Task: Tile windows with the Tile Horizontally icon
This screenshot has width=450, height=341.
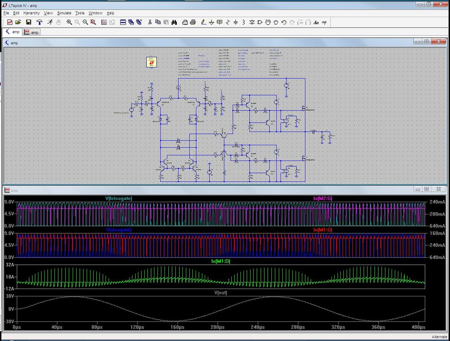Action: [x=123, y=22]
